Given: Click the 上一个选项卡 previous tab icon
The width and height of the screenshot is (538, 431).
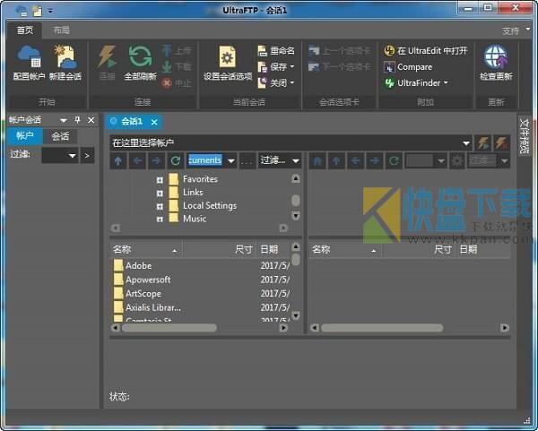Looking at the screenshot, I should click(314, 51).
